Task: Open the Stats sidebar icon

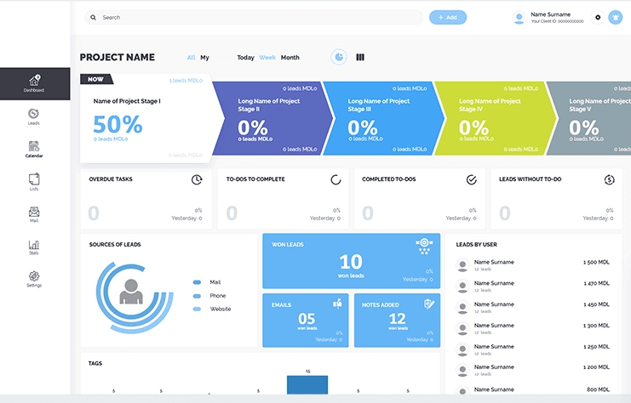Action: pos(34,247)
